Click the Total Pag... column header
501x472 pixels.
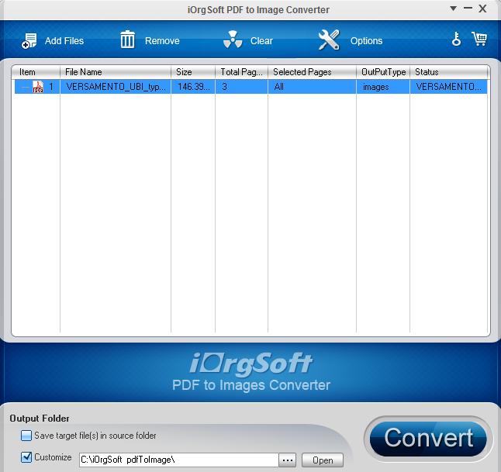(x=241, y=72)
